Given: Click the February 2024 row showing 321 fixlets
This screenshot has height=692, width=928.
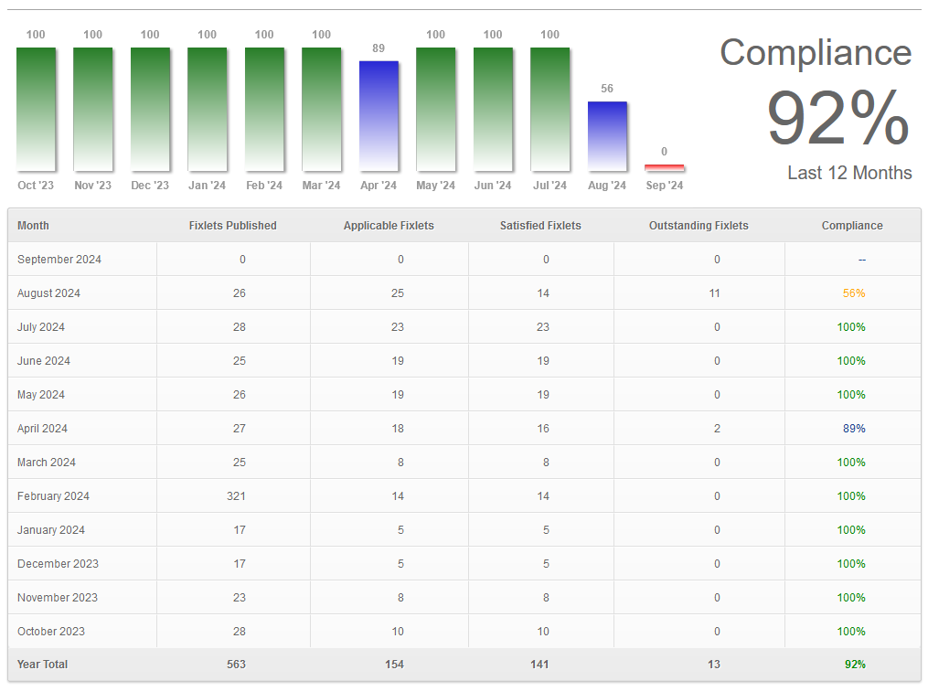Looking at the screenshot, I should tap(239, 495).
